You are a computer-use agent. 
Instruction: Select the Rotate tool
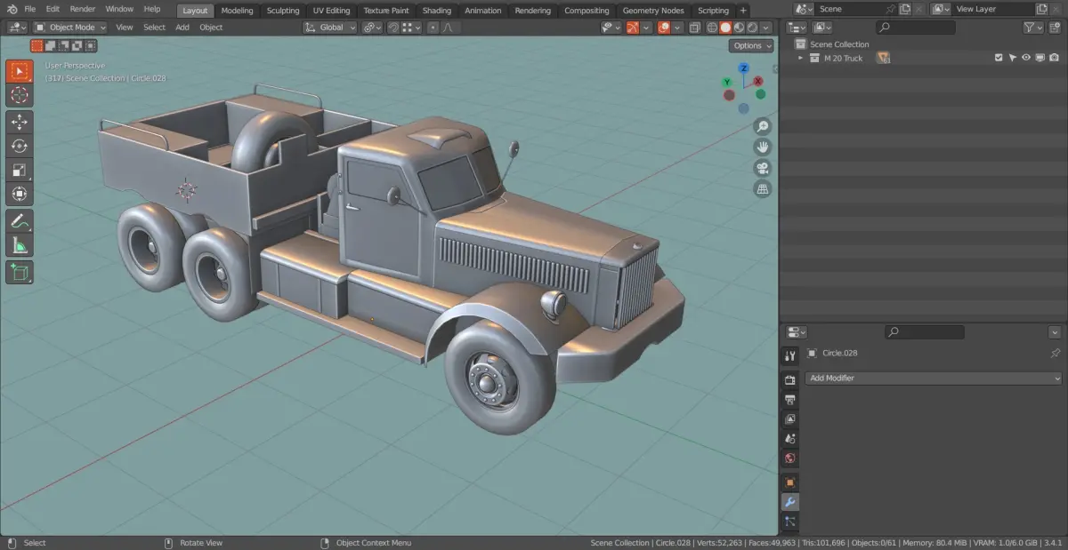[x=20, y=146]
